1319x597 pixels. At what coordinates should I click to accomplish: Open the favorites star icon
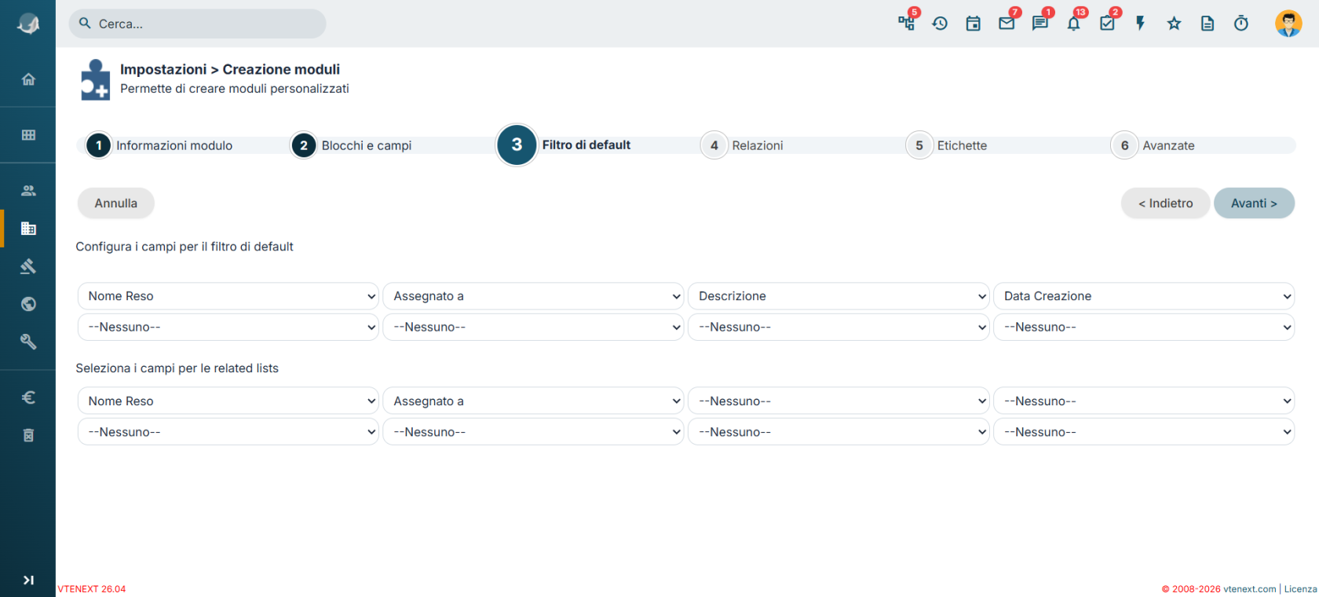click(1174, 24)
